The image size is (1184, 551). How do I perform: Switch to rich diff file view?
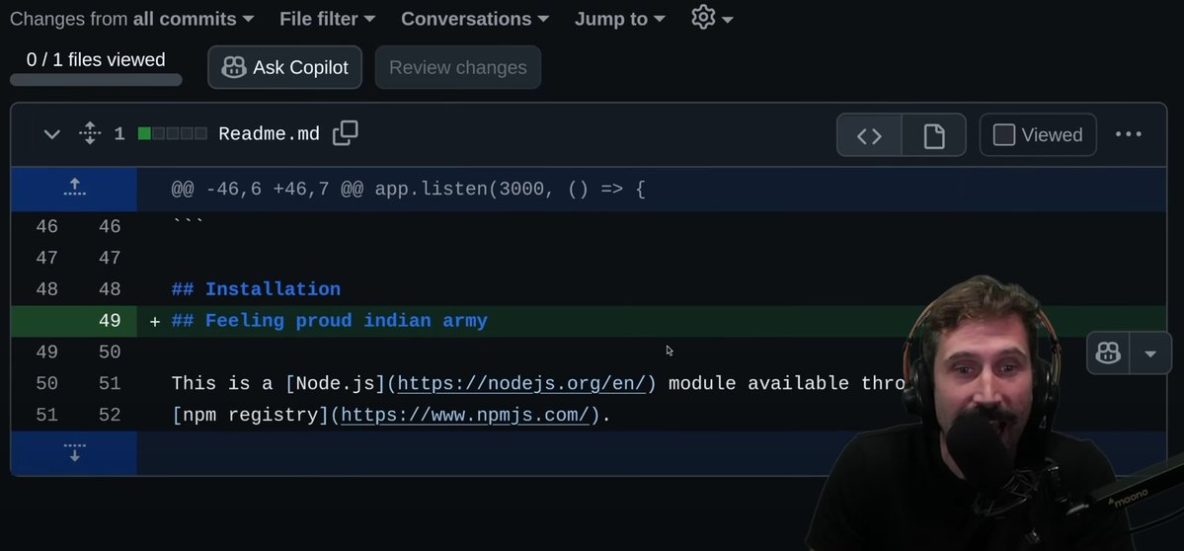point(934,135)
